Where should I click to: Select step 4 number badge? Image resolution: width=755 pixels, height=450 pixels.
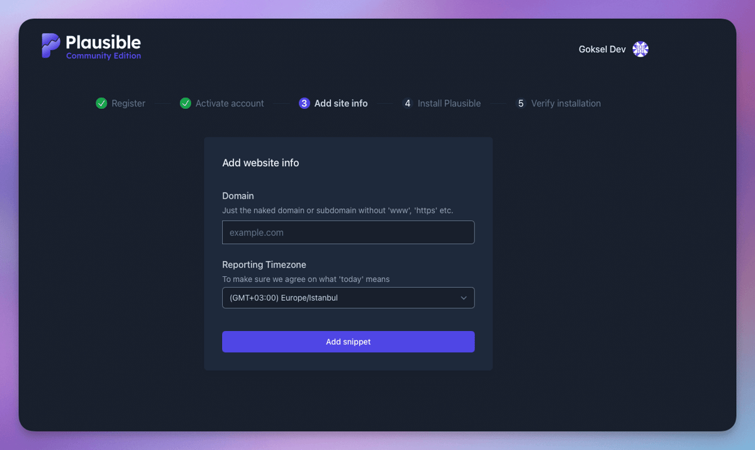(x=408, y=103)
